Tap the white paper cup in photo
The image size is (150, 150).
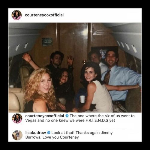coord(82,99)
